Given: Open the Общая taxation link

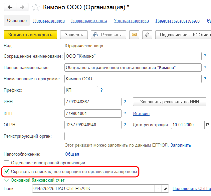Looking at the screenshot, I should (x=72, y=154).
